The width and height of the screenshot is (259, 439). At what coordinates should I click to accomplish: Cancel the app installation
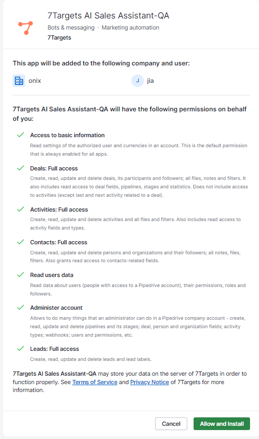point(171,424)
